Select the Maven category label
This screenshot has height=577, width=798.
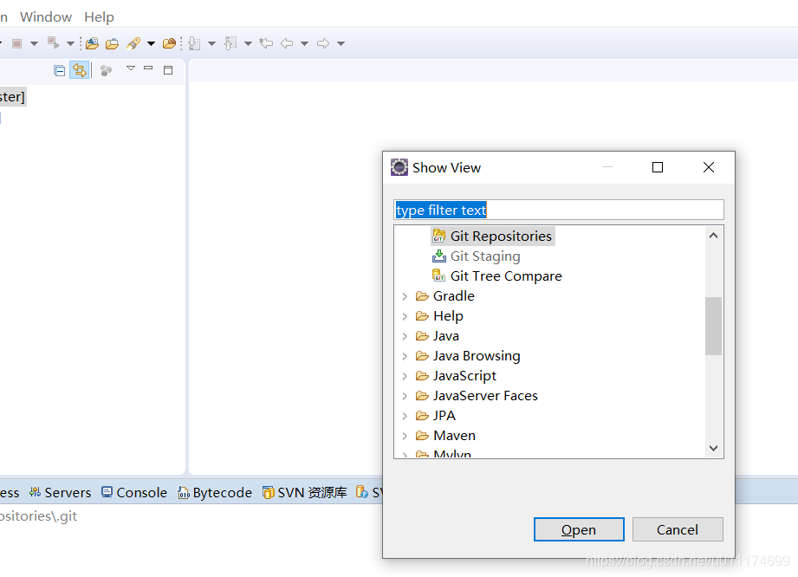click(454, 436)
